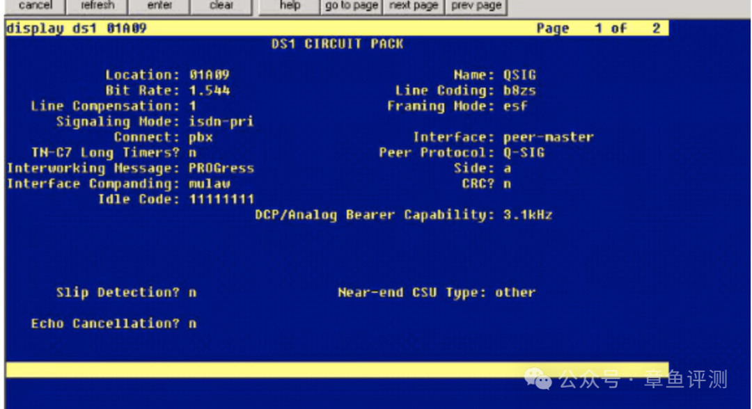The width and height of the screenshot is (752, 409).
Task: Click the 'Slip Detection?' label
Action: 118,293
